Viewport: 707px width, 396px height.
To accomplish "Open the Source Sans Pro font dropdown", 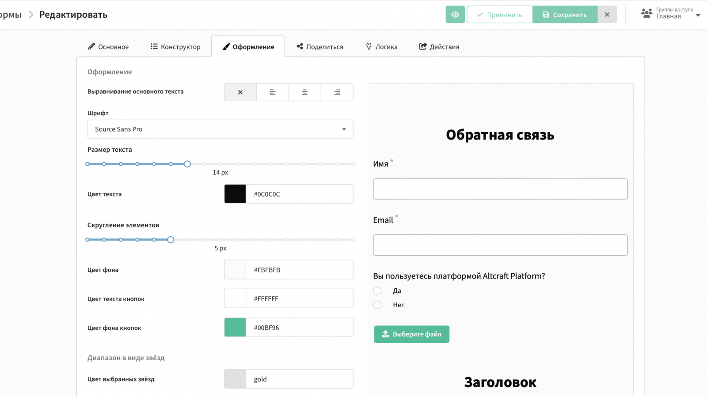I will [x=220, y=129].
